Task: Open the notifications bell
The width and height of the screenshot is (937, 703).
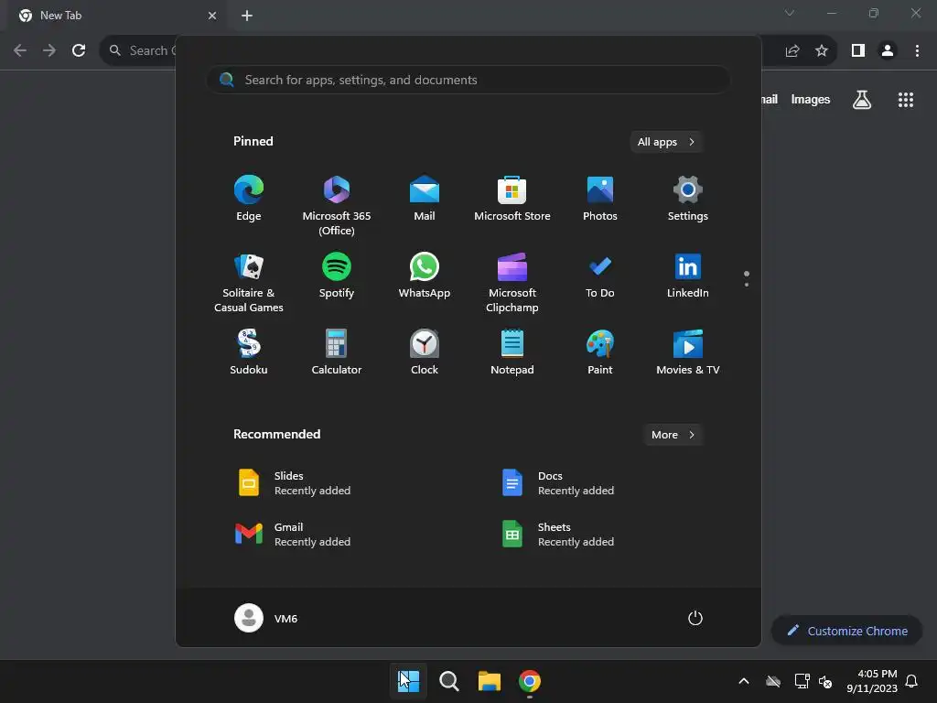Action: click(912, 681)
